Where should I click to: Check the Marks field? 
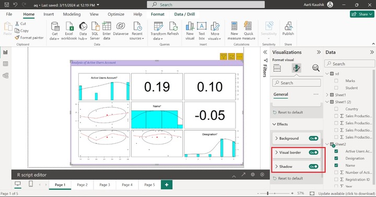(336, 81)
